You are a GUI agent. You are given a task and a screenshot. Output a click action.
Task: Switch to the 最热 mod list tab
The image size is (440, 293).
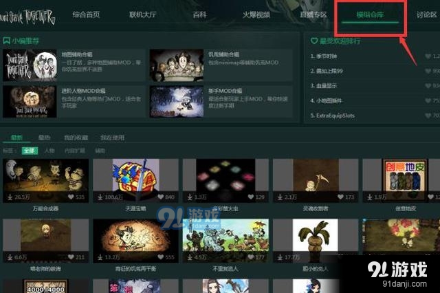click(44, 138)
